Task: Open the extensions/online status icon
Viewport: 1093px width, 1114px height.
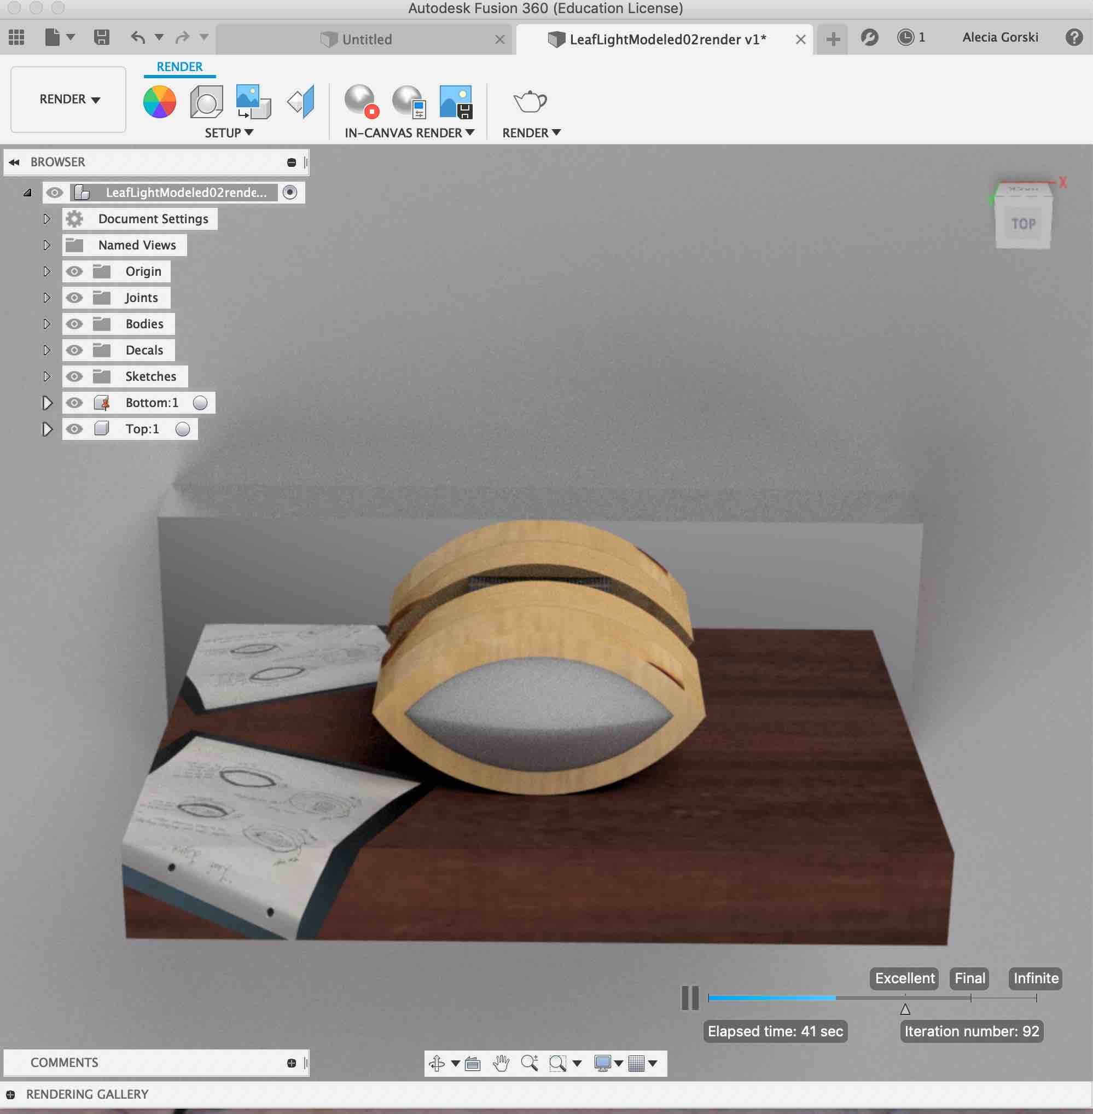Action: [x=869, y=37]
